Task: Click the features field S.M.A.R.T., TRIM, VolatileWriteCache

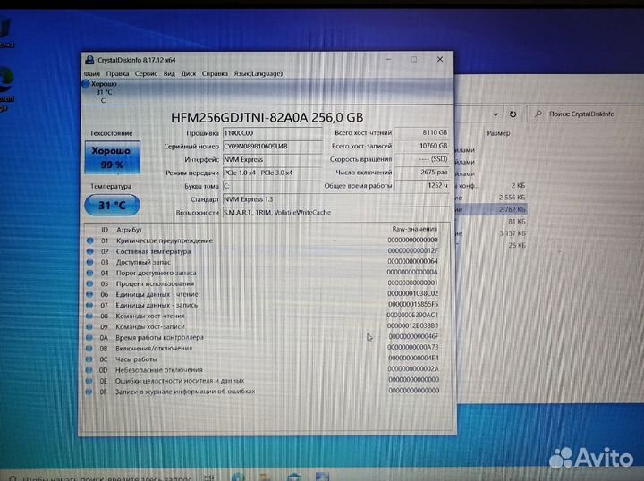Action: [335, 213]
